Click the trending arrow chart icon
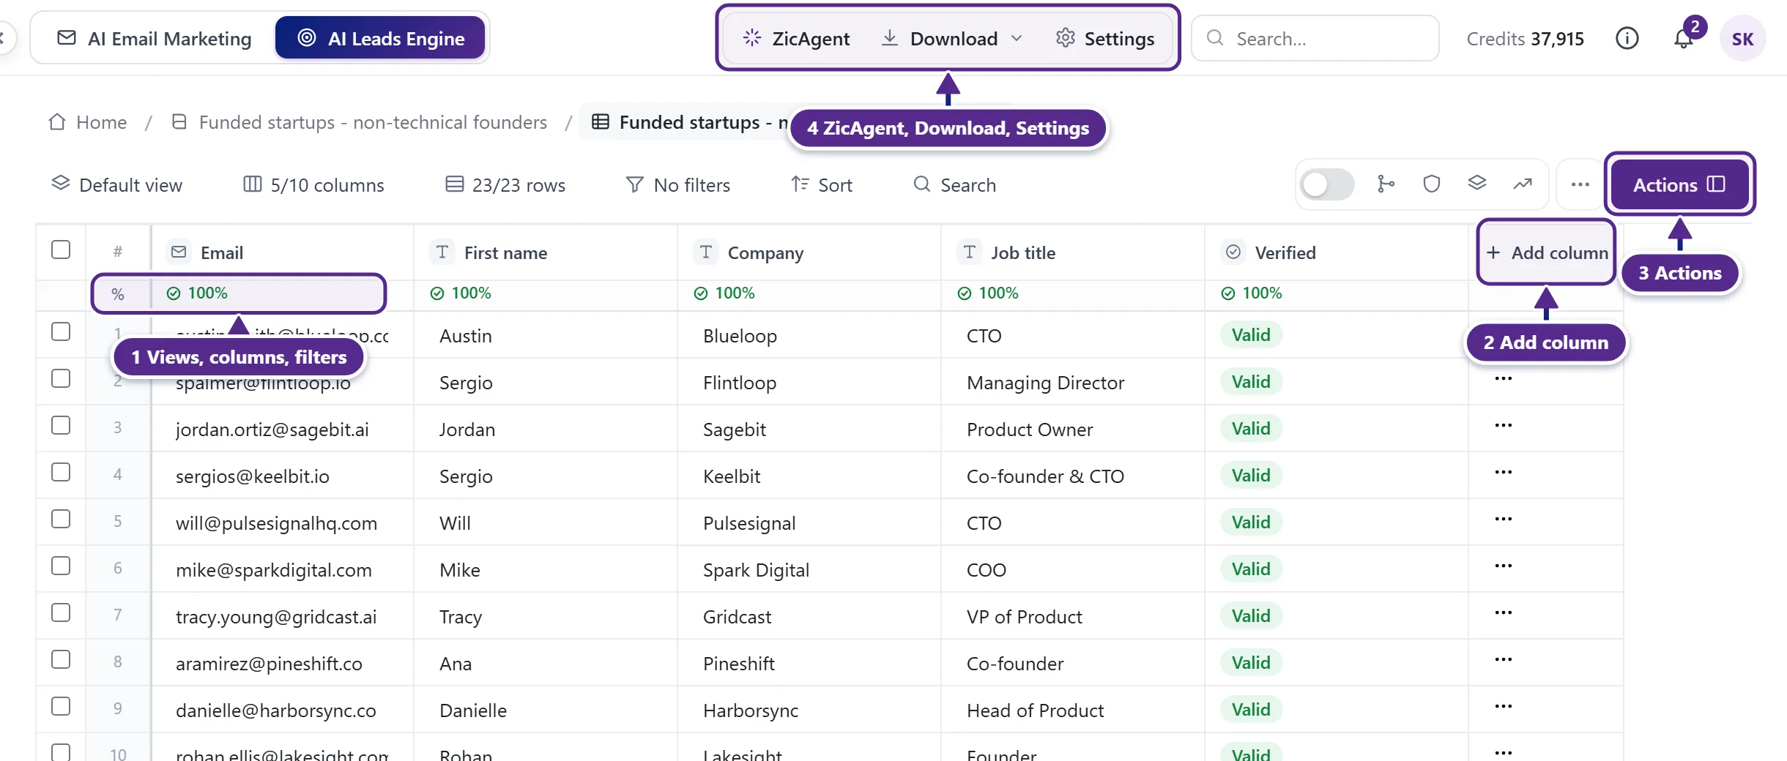The height and width of the screenshot is (761, 1787). point(1523,184)
